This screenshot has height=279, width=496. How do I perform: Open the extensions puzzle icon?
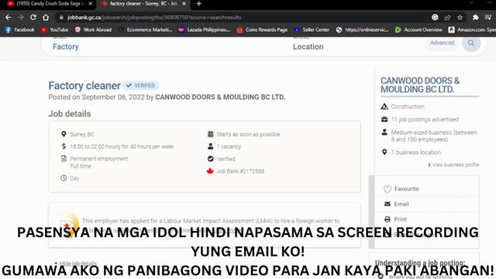point(475,17)
